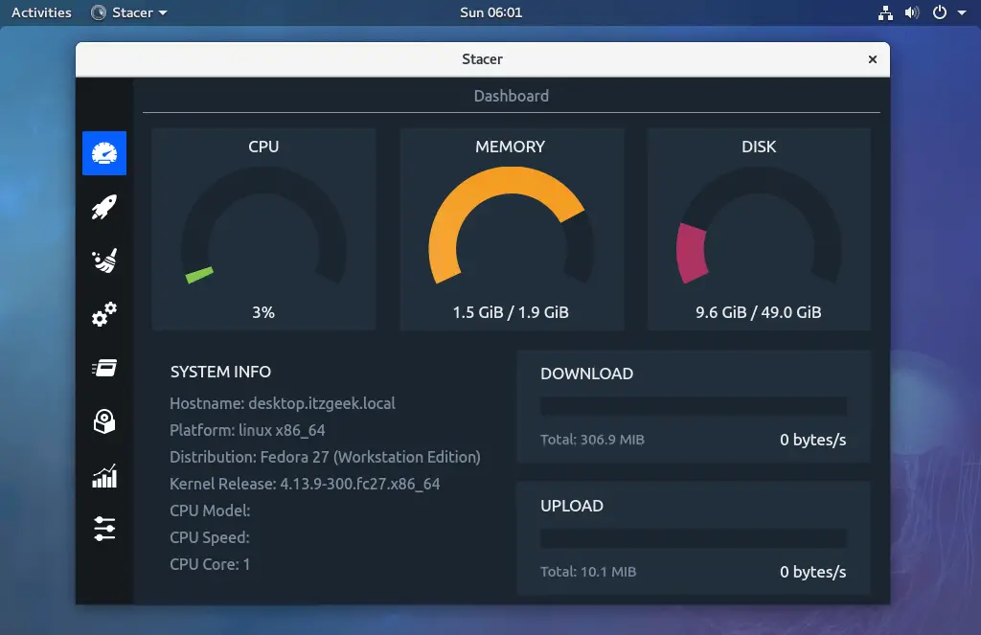Click the download 0 bytes/s rate
Screen dimensions: 981x635
tap(812, 440)
